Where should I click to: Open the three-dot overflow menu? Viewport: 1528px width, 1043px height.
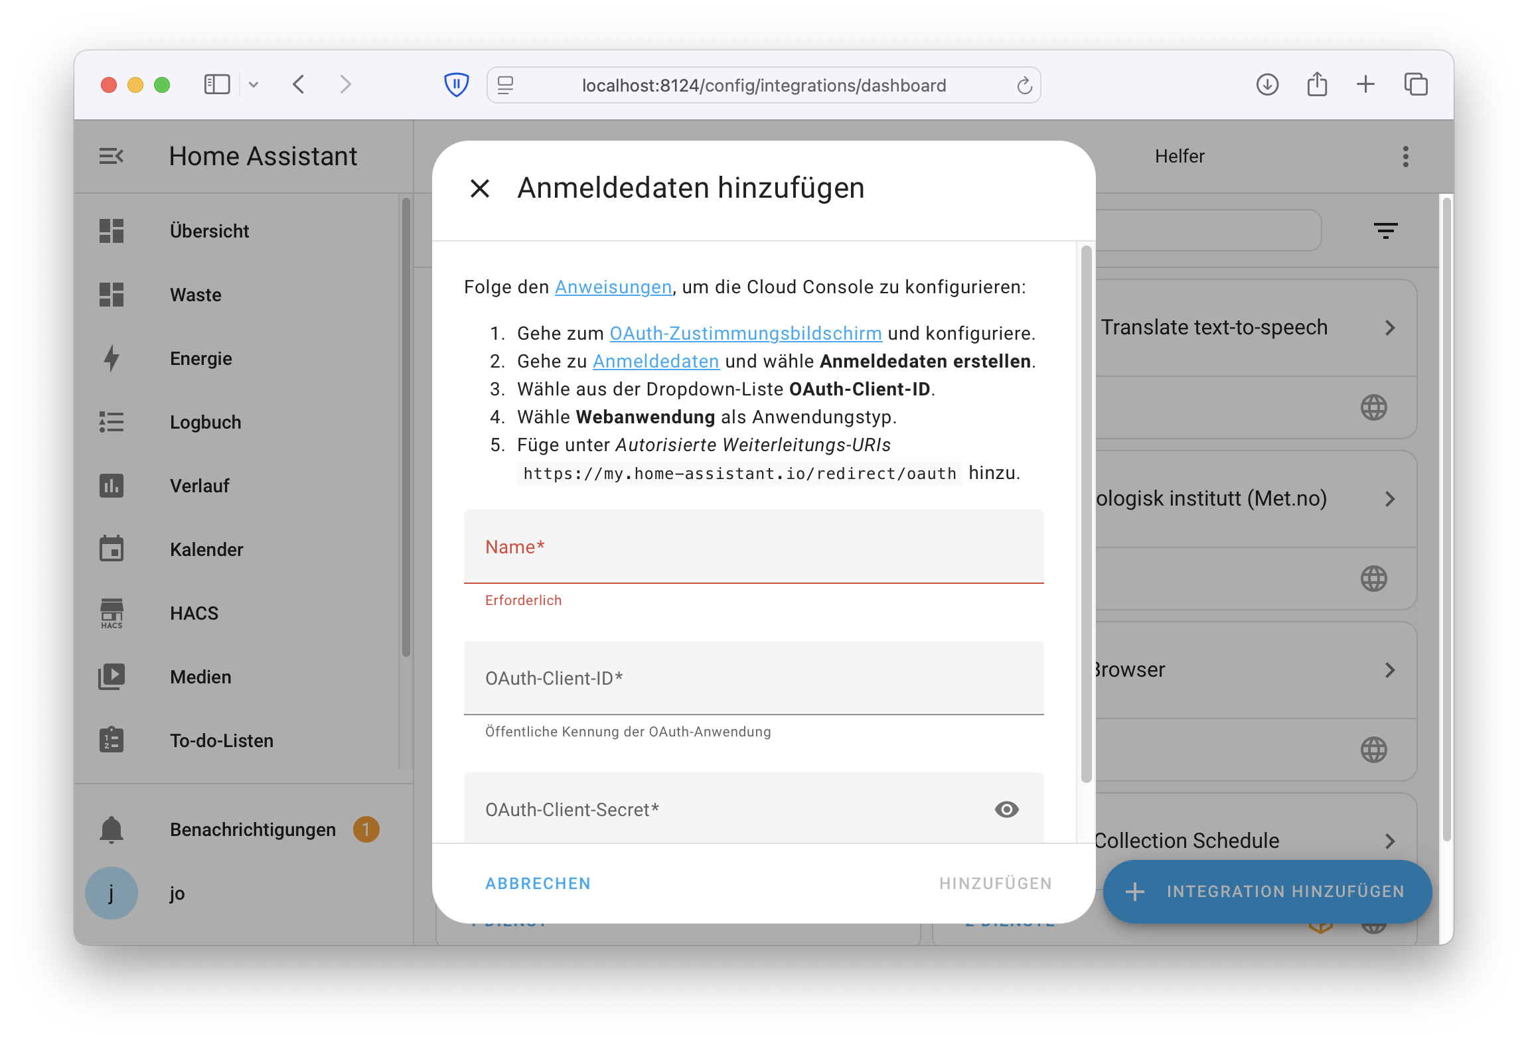[x=1405, y=157]
